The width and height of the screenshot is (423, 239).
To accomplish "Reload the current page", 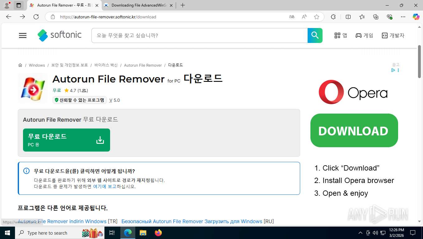I will pyautogui.click(x=36, y=17).
